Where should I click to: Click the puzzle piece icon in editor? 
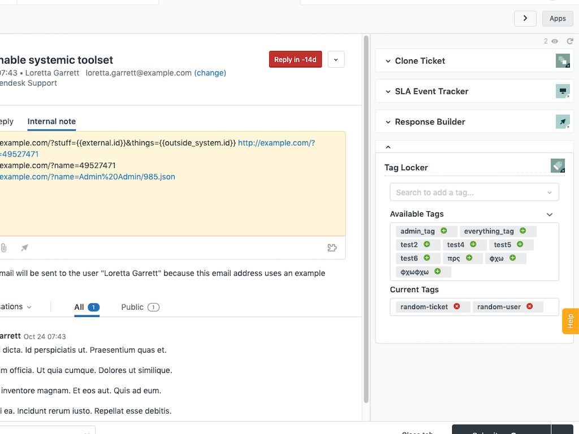(x=332, y=248)
